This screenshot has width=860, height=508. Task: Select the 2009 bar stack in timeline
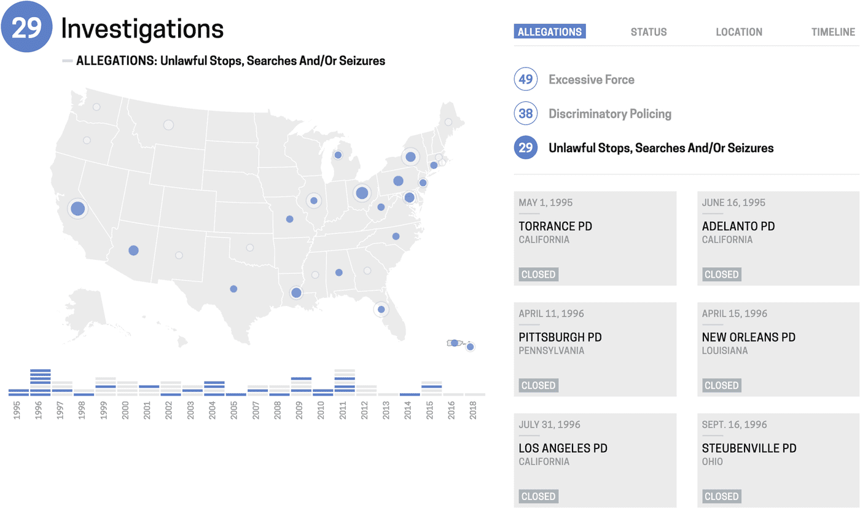click(x=301, y=386)
